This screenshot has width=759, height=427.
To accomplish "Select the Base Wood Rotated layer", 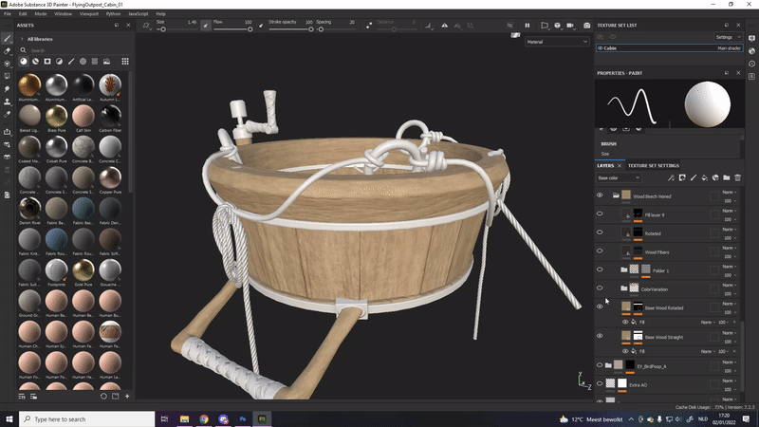I will (668, 307).
